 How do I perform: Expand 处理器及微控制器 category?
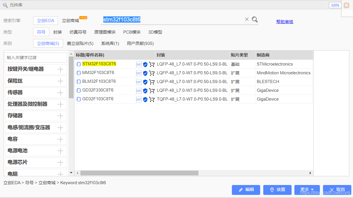(60, 104)
